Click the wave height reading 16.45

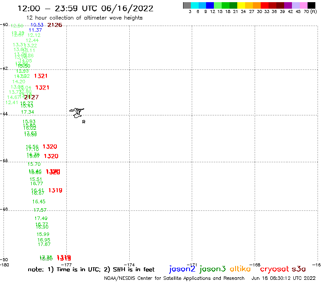pyautogui.click(x=39, y=202)
